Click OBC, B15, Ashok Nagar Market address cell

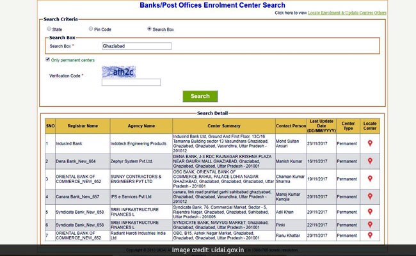click(224, 236)
